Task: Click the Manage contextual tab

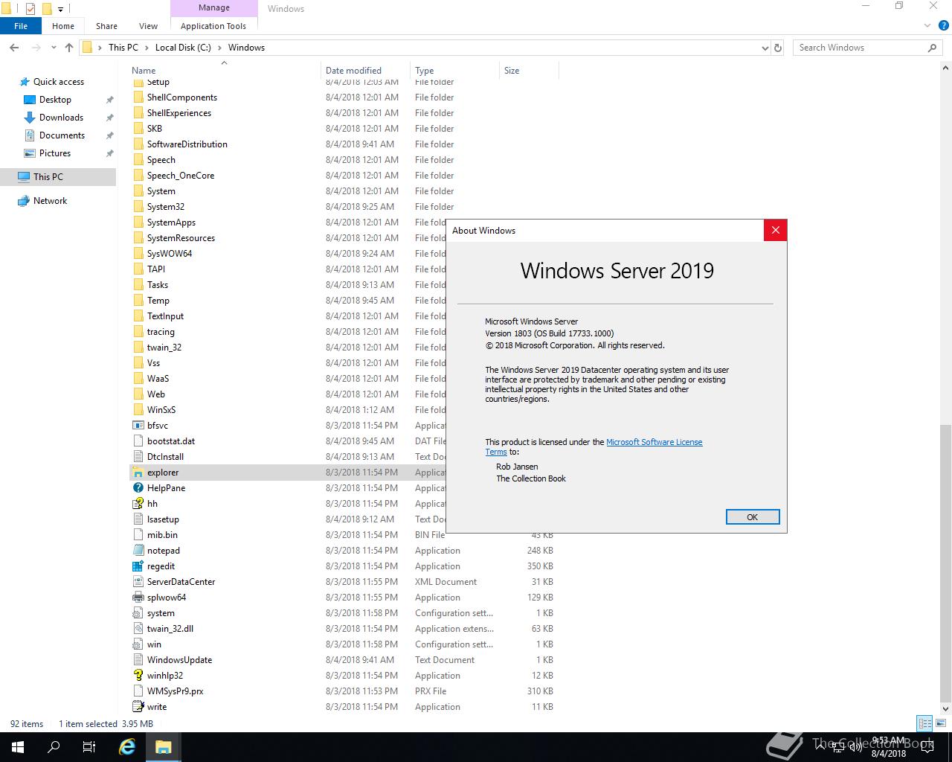Action: [x=214, y=8]
